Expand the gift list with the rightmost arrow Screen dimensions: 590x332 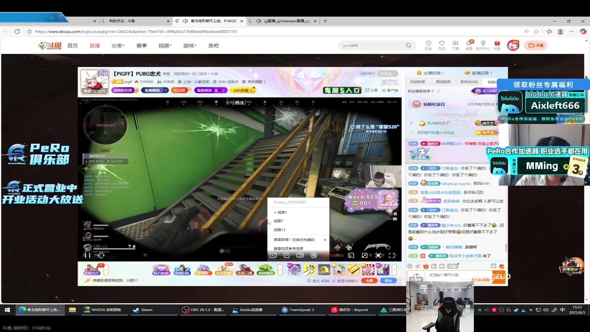pyautogui.click(x=394, y=270)
